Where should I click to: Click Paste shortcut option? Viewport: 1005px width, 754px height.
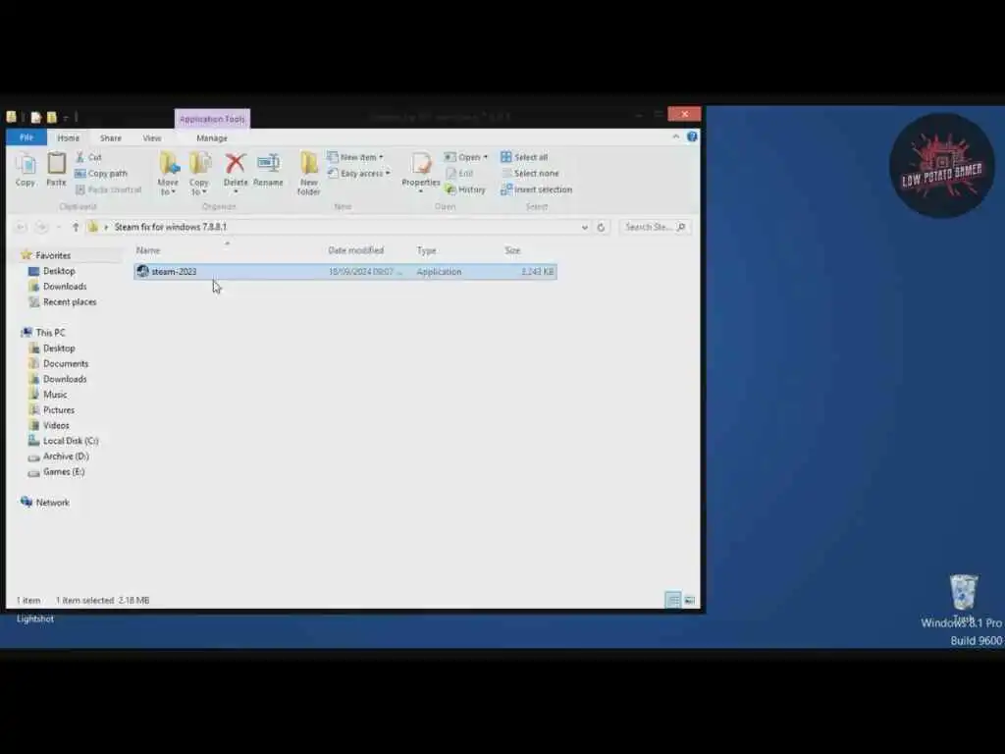(x=108, y=189)
